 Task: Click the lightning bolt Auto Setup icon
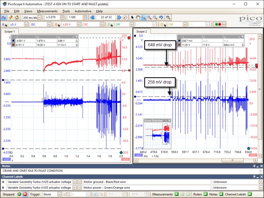point(11,17)
